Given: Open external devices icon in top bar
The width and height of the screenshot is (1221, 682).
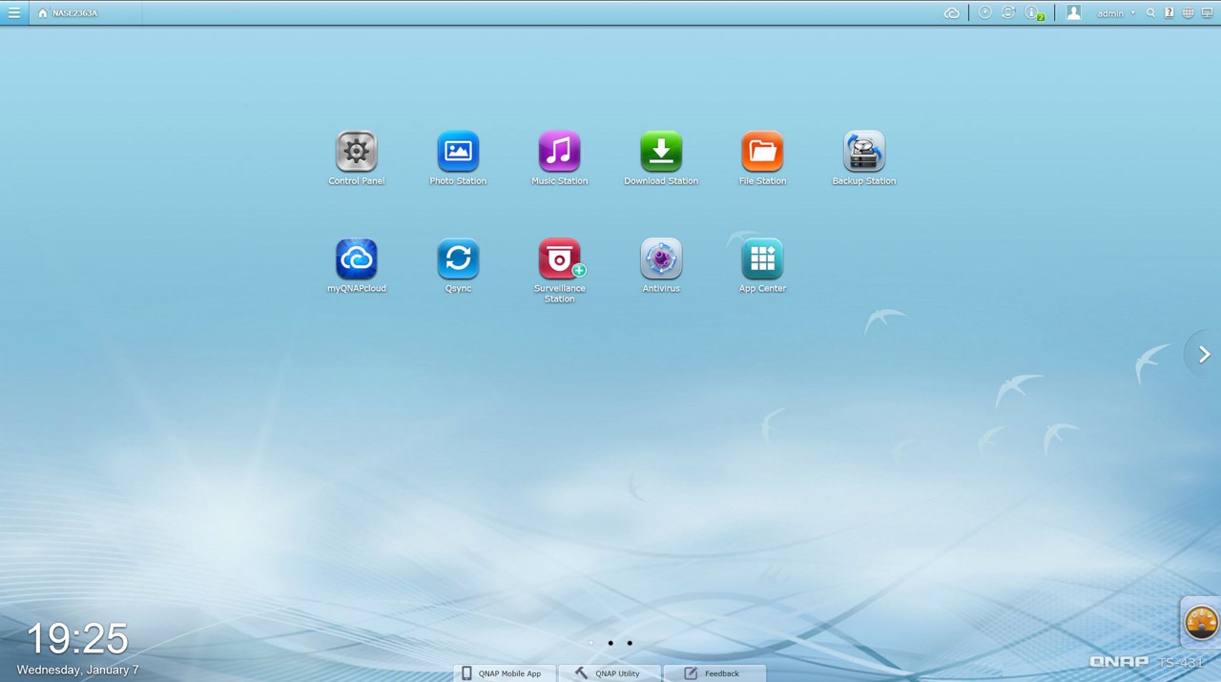Looking at the screenshot, I should pos(1008,12).
